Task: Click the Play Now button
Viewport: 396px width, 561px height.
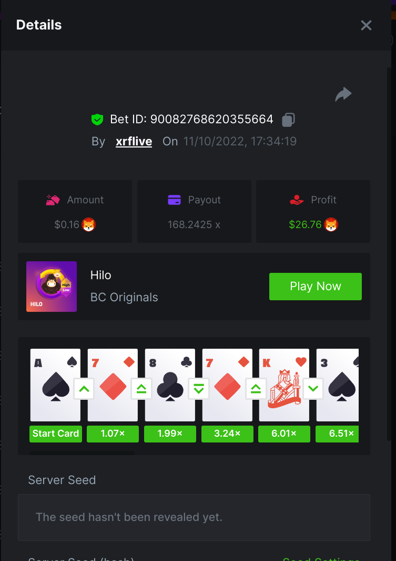Action: click(316, 286)
